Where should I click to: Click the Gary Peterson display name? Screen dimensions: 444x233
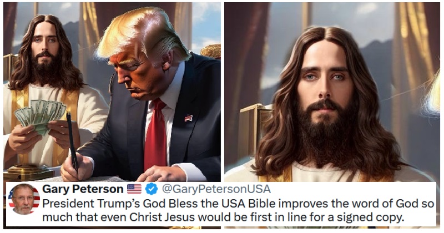[83, 189]
